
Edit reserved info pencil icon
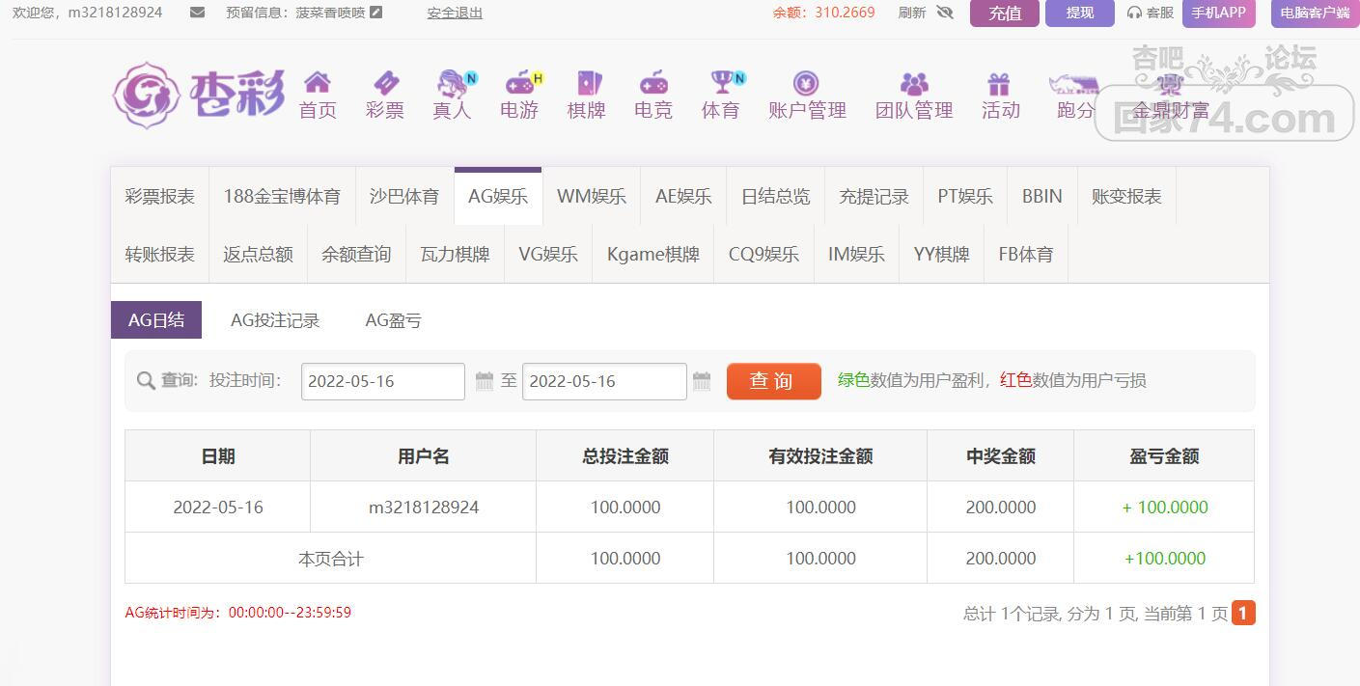[376, 13]
